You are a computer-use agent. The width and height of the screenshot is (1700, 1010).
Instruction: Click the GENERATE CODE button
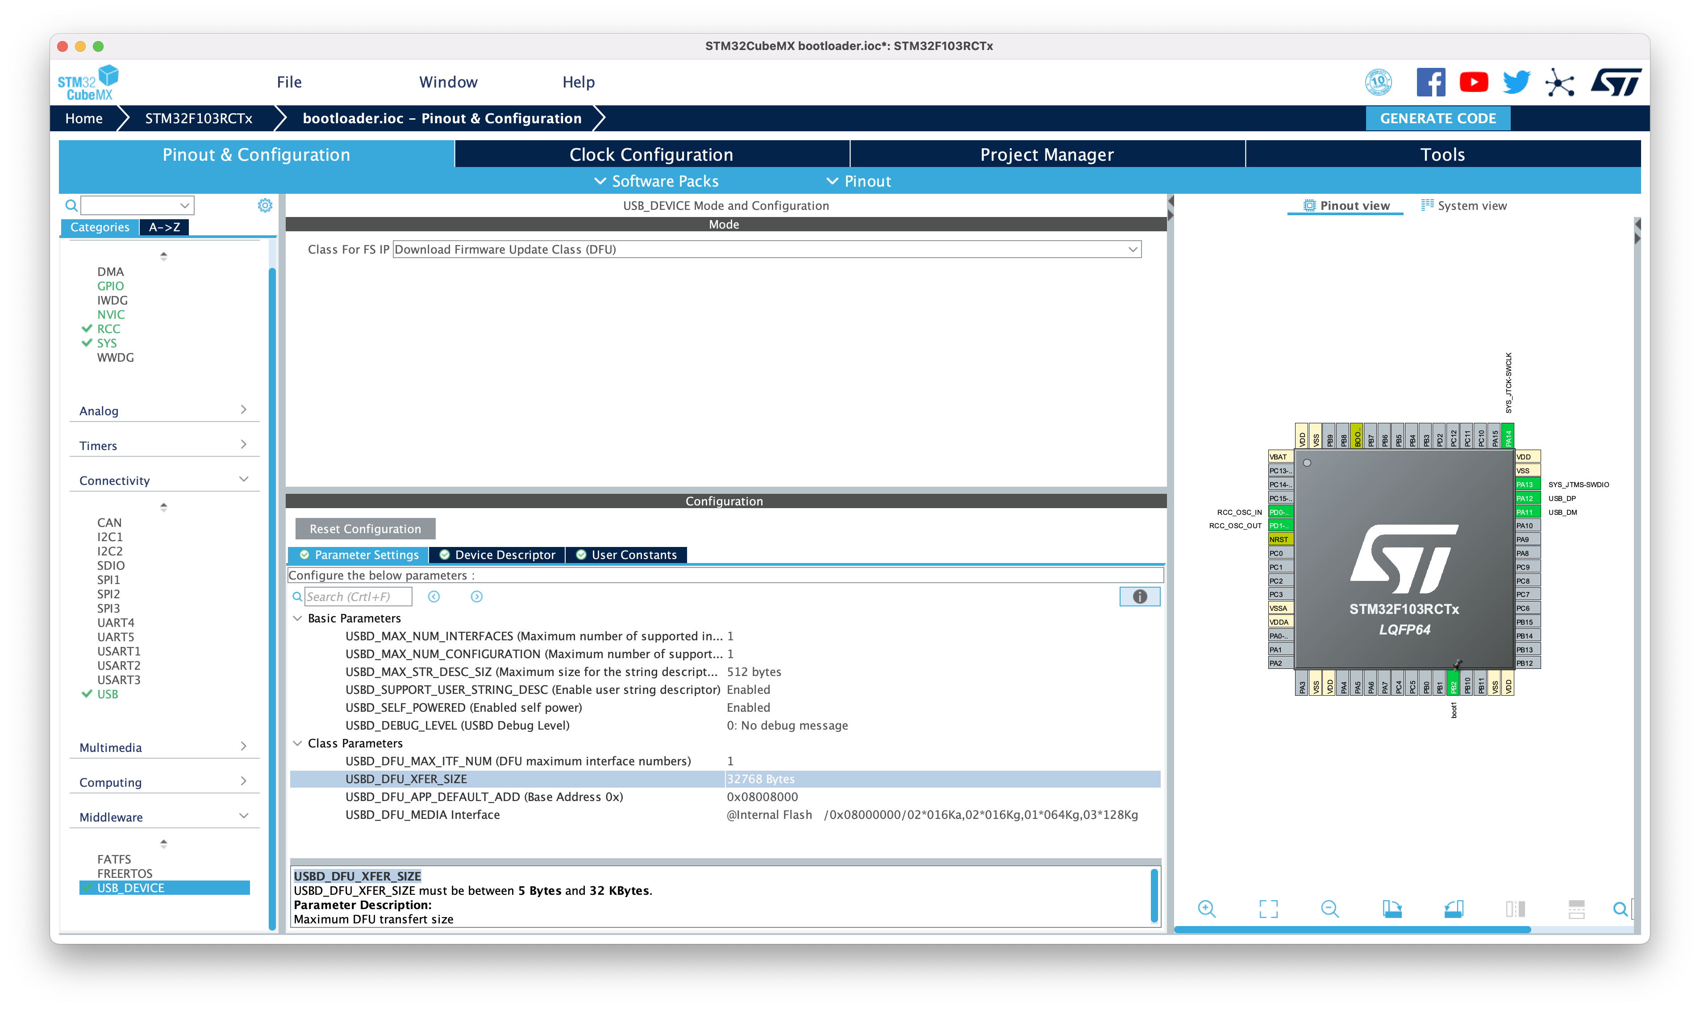[x=1437, y=118]
